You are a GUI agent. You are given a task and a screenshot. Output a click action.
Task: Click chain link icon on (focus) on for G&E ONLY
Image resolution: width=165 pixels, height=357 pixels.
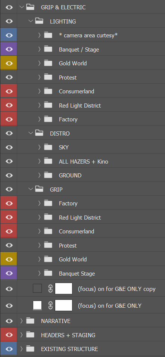point(50,305)
